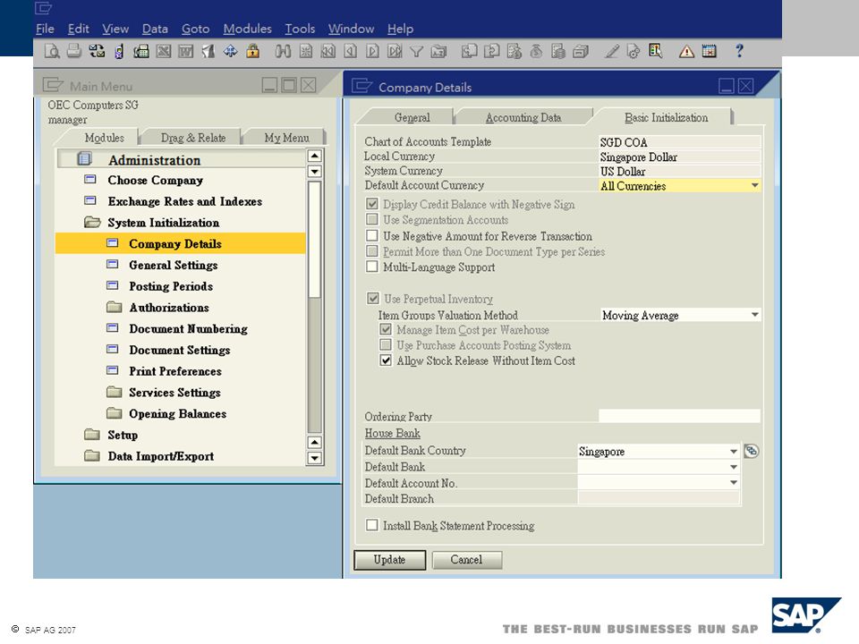Open the Query Manager toolbar icon
The height and width of the screenshot is (644, 859).
655,51
